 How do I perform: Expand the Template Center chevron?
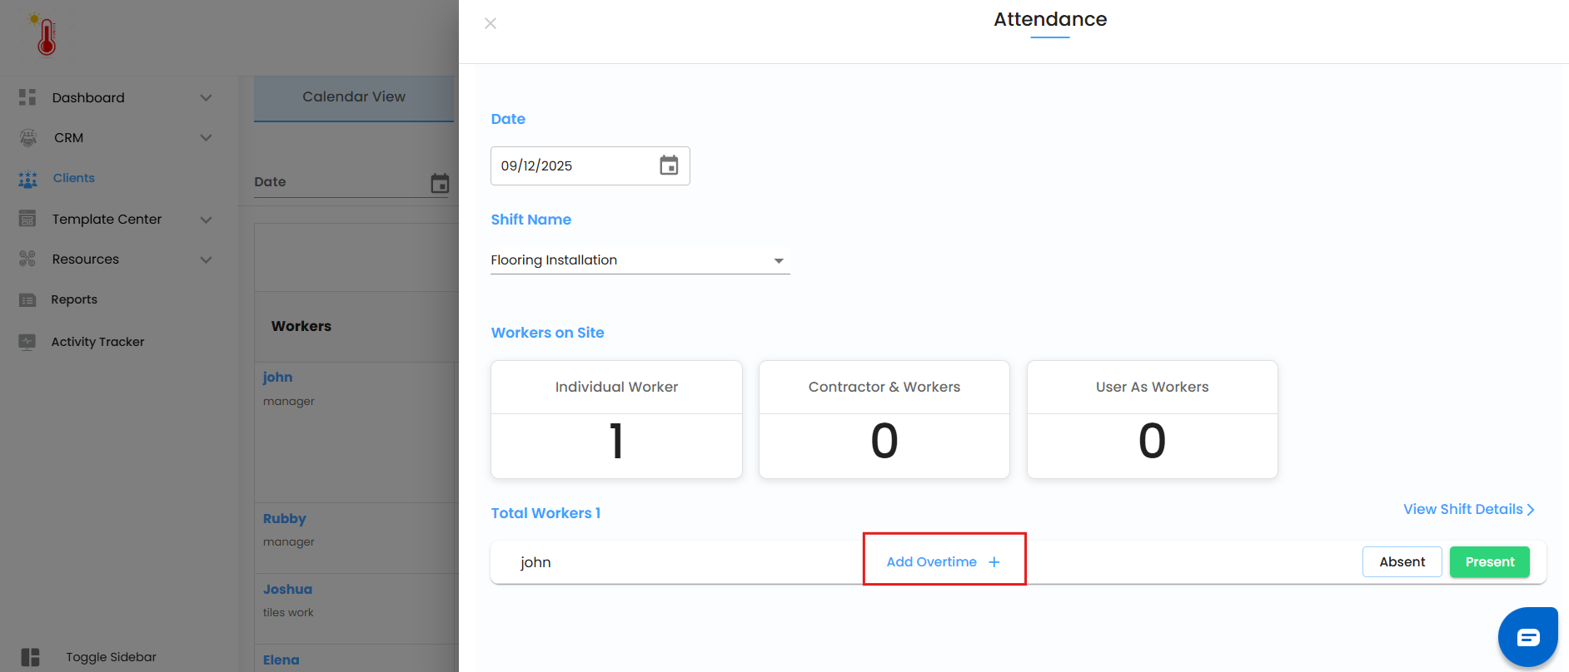tap(206, 220)
